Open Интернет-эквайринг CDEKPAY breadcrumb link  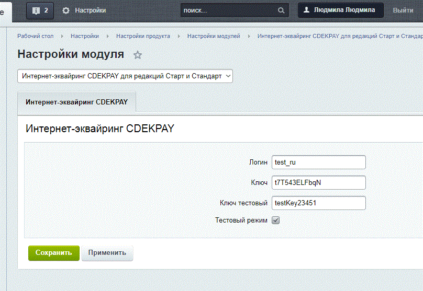(340, 36)
